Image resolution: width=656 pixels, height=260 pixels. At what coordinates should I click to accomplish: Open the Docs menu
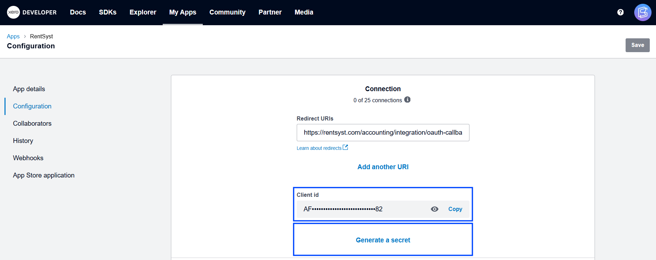pyautogui.click(x=78, y=12)
